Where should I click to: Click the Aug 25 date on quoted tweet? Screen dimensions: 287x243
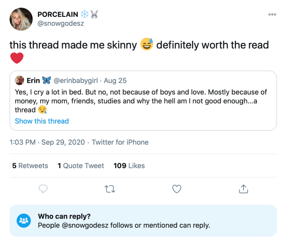click(x=115, y=81)
